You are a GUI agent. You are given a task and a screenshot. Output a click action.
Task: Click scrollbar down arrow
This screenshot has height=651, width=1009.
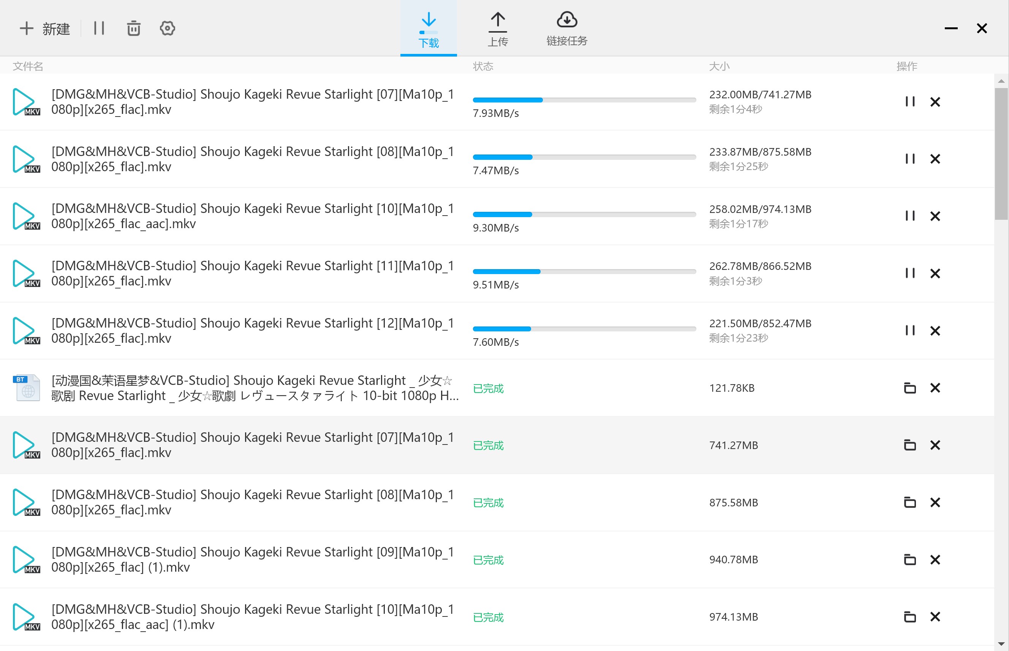(x=1001, y=644)
